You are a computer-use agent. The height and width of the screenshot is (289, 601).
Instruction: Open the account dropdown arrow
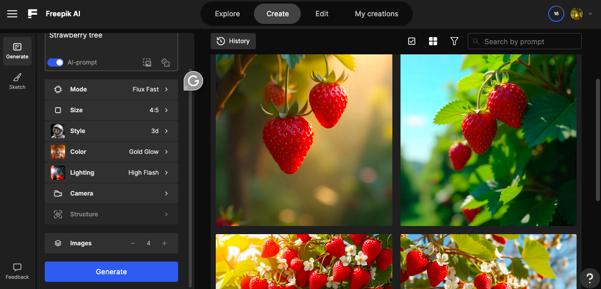tap(590, 14)
